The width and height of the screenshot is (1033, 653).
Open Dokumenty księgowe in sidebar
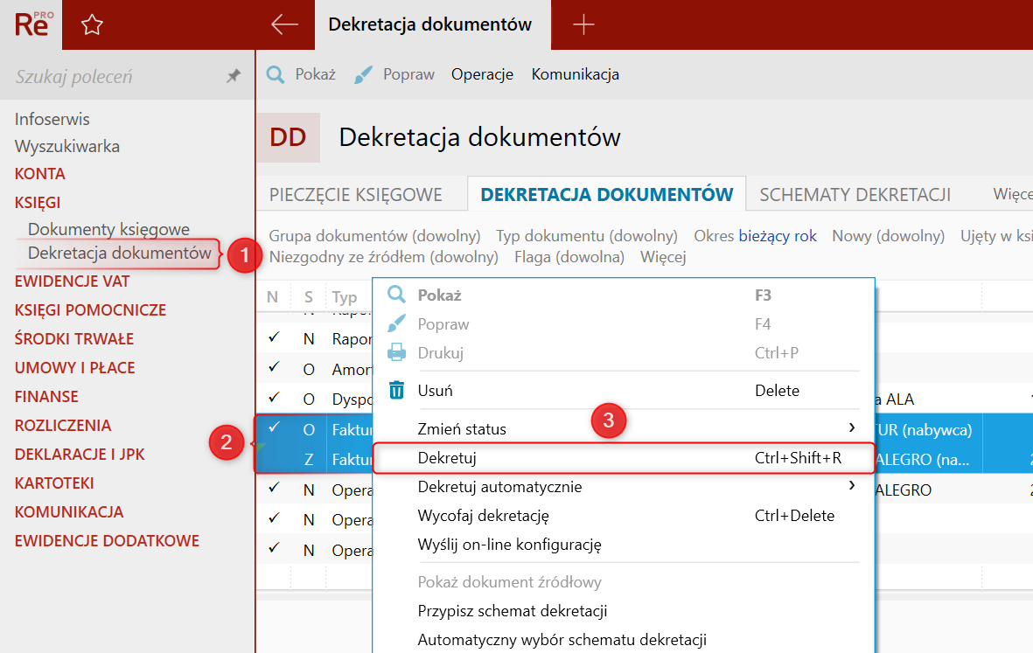tap(108, 229)
